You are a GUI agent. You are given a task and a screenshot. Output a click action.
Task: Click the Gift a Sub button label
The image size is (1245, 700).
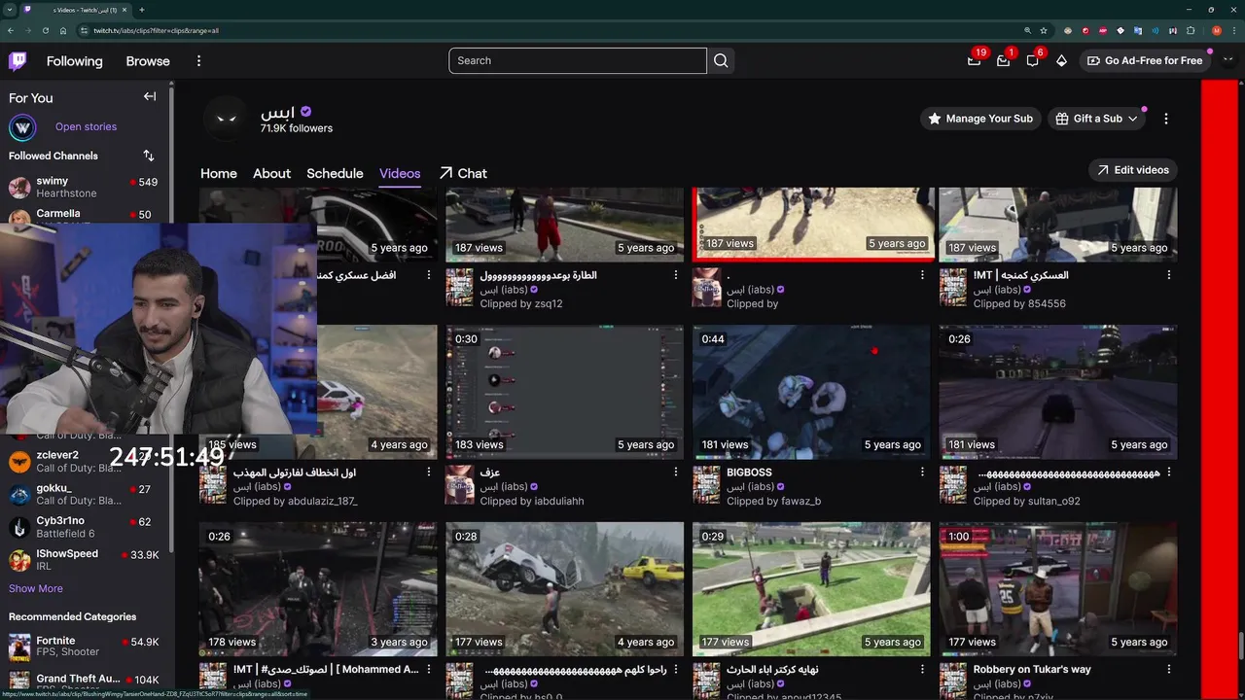point(1097,119)
